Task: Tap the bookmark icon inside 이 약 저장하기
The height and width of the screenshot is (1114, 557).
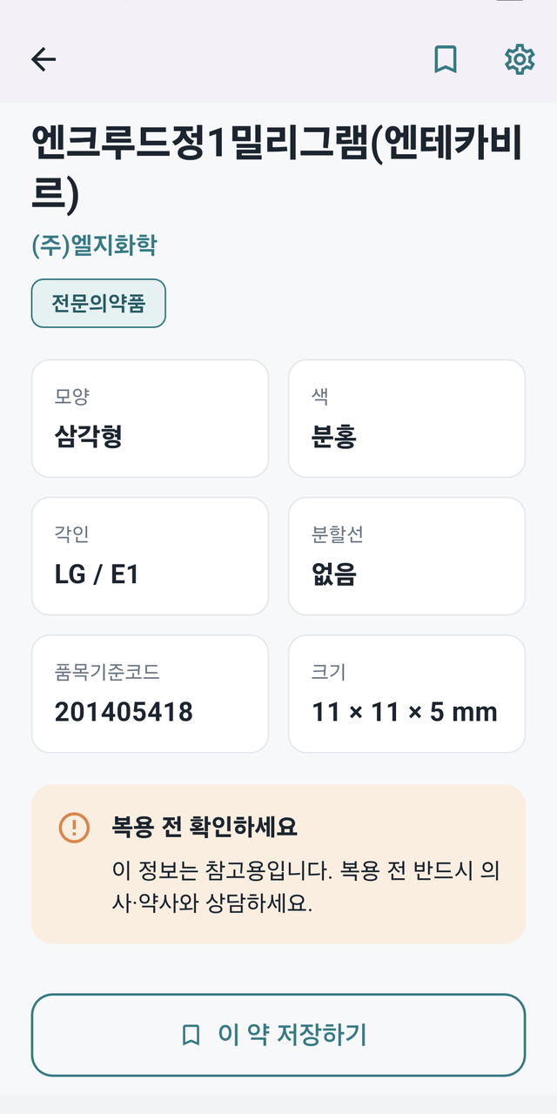Action: pyautogui.click(x=191, y=1035)
